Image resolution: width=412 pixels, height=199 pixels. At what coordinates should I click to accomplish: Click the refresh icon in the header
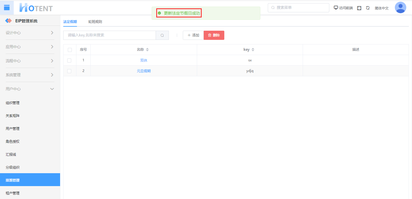tap(368, 8)
